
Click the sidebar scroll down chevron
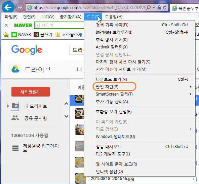click(x=66, y=116)
